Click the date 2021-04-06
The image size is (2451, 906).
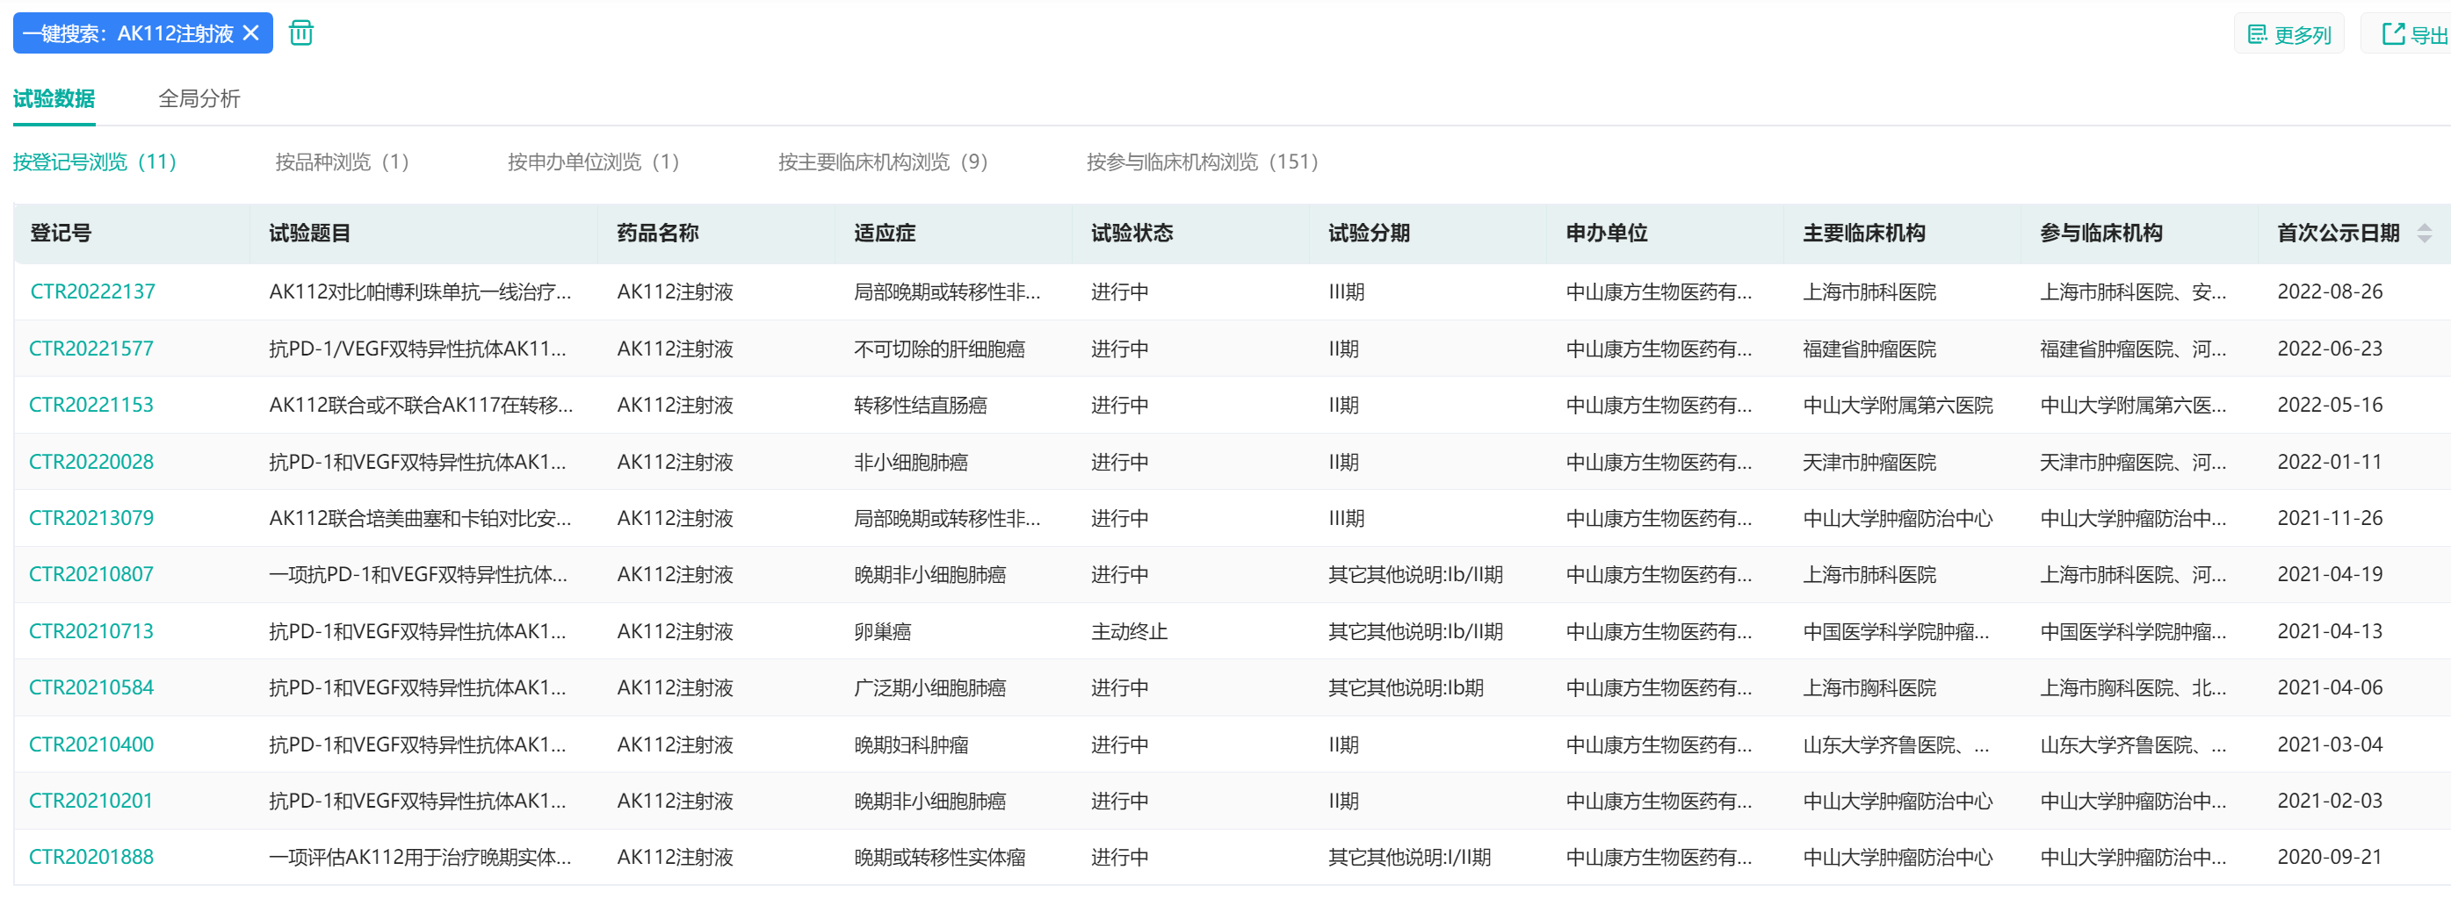tap(2330, 687)
